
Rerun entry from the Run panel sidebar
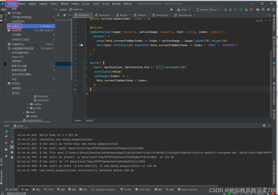point(6,131)
